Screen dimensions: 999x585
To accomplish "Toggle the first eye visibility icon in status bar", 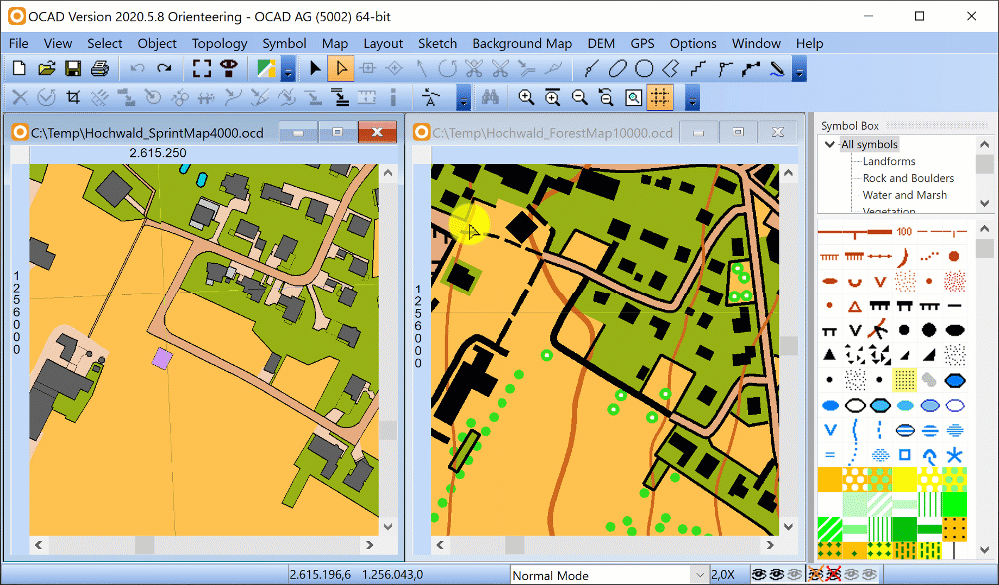I will [x=759, y=575].
